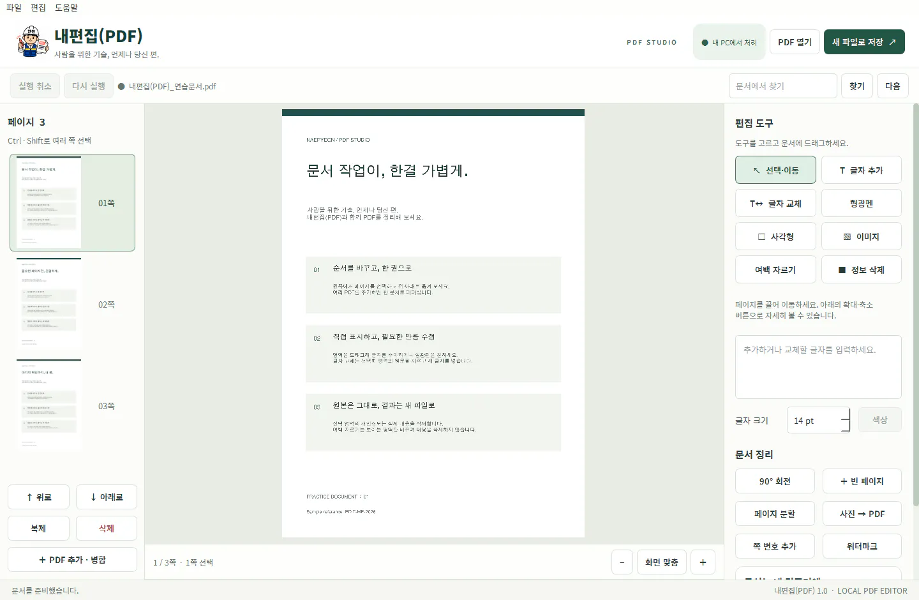Screen dimensions: 919x600
Task: Click the PDF 열기 button
Action: [795, 41]
